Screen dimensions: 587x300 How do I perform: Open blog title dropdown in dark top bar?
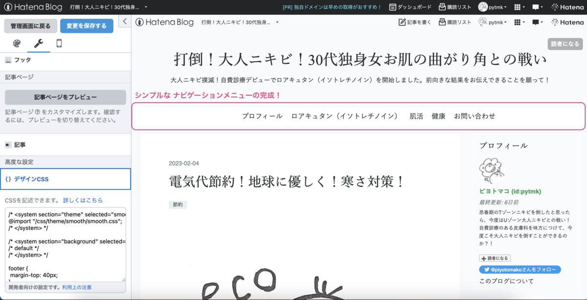point(108,7)
